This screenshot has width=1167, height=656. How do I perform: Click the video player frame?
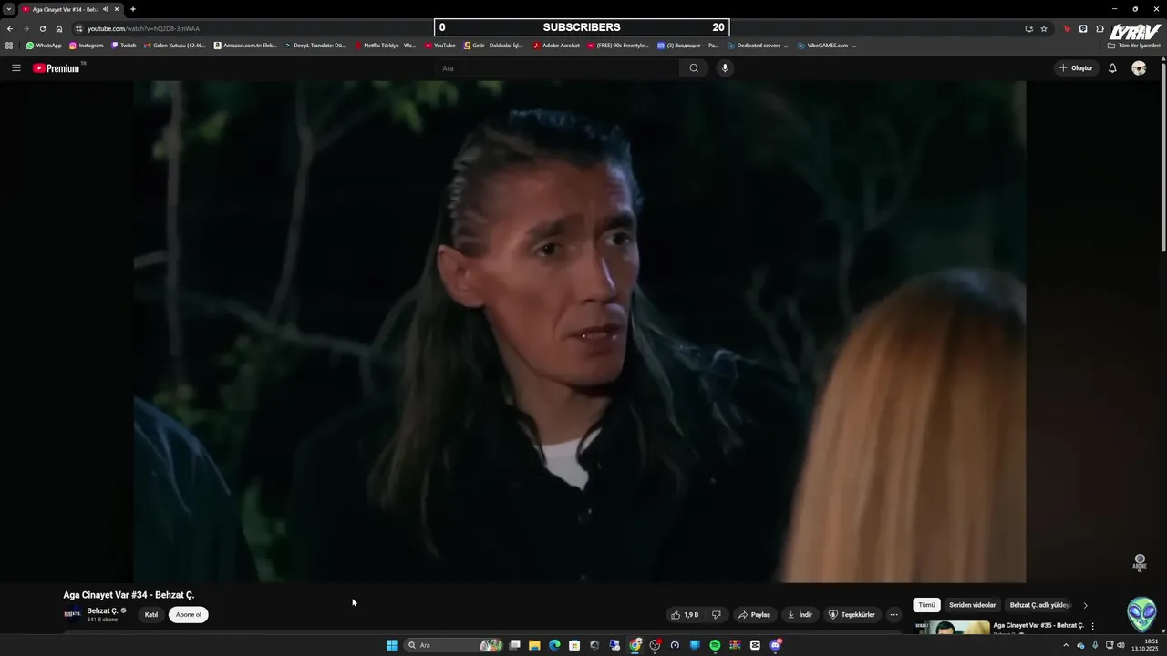pos(580,332)
